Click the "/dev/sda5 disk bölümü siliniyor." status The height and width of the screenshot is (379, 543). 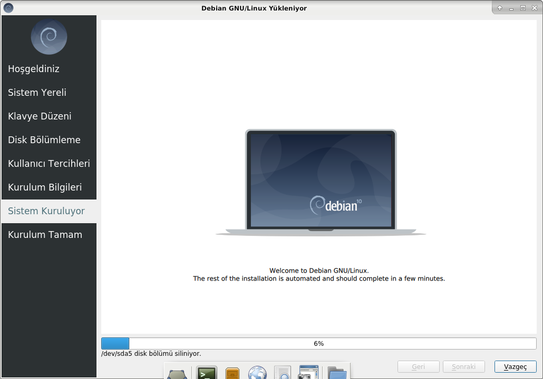[x=151, y=354]
